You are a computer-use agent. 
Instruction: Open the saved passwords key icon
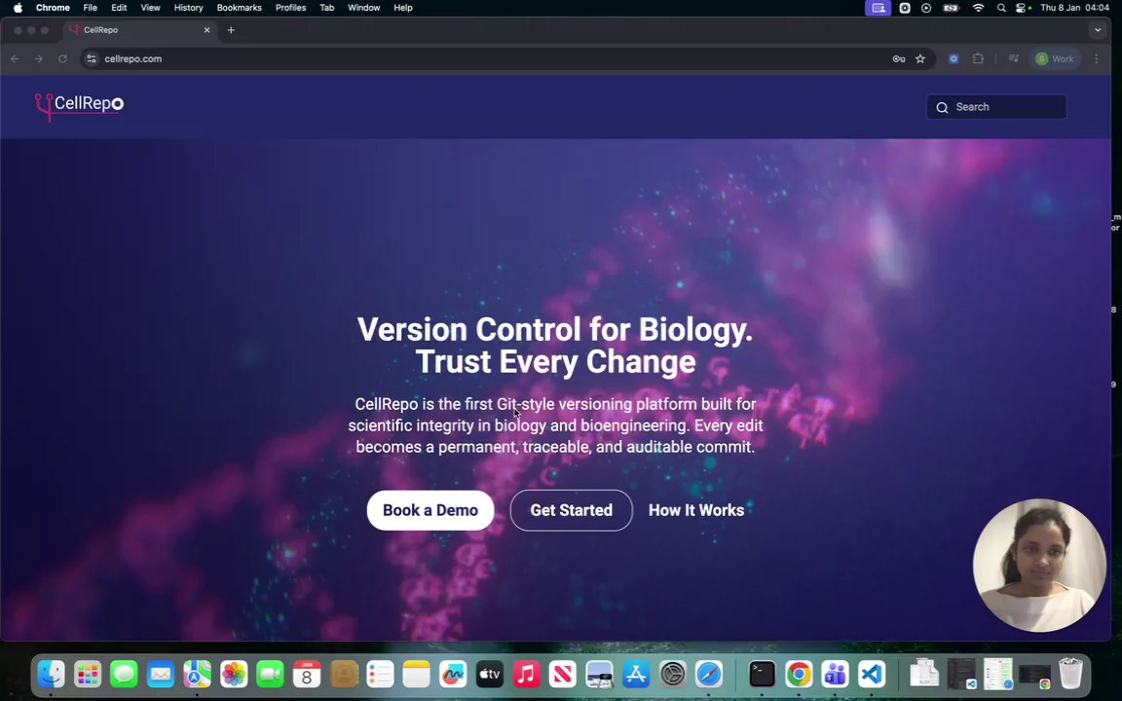[x=899, y=58]
